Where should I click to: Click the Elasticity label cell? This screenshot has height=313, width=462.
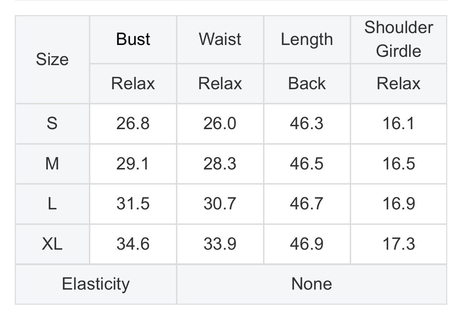[x=96, y=284]
